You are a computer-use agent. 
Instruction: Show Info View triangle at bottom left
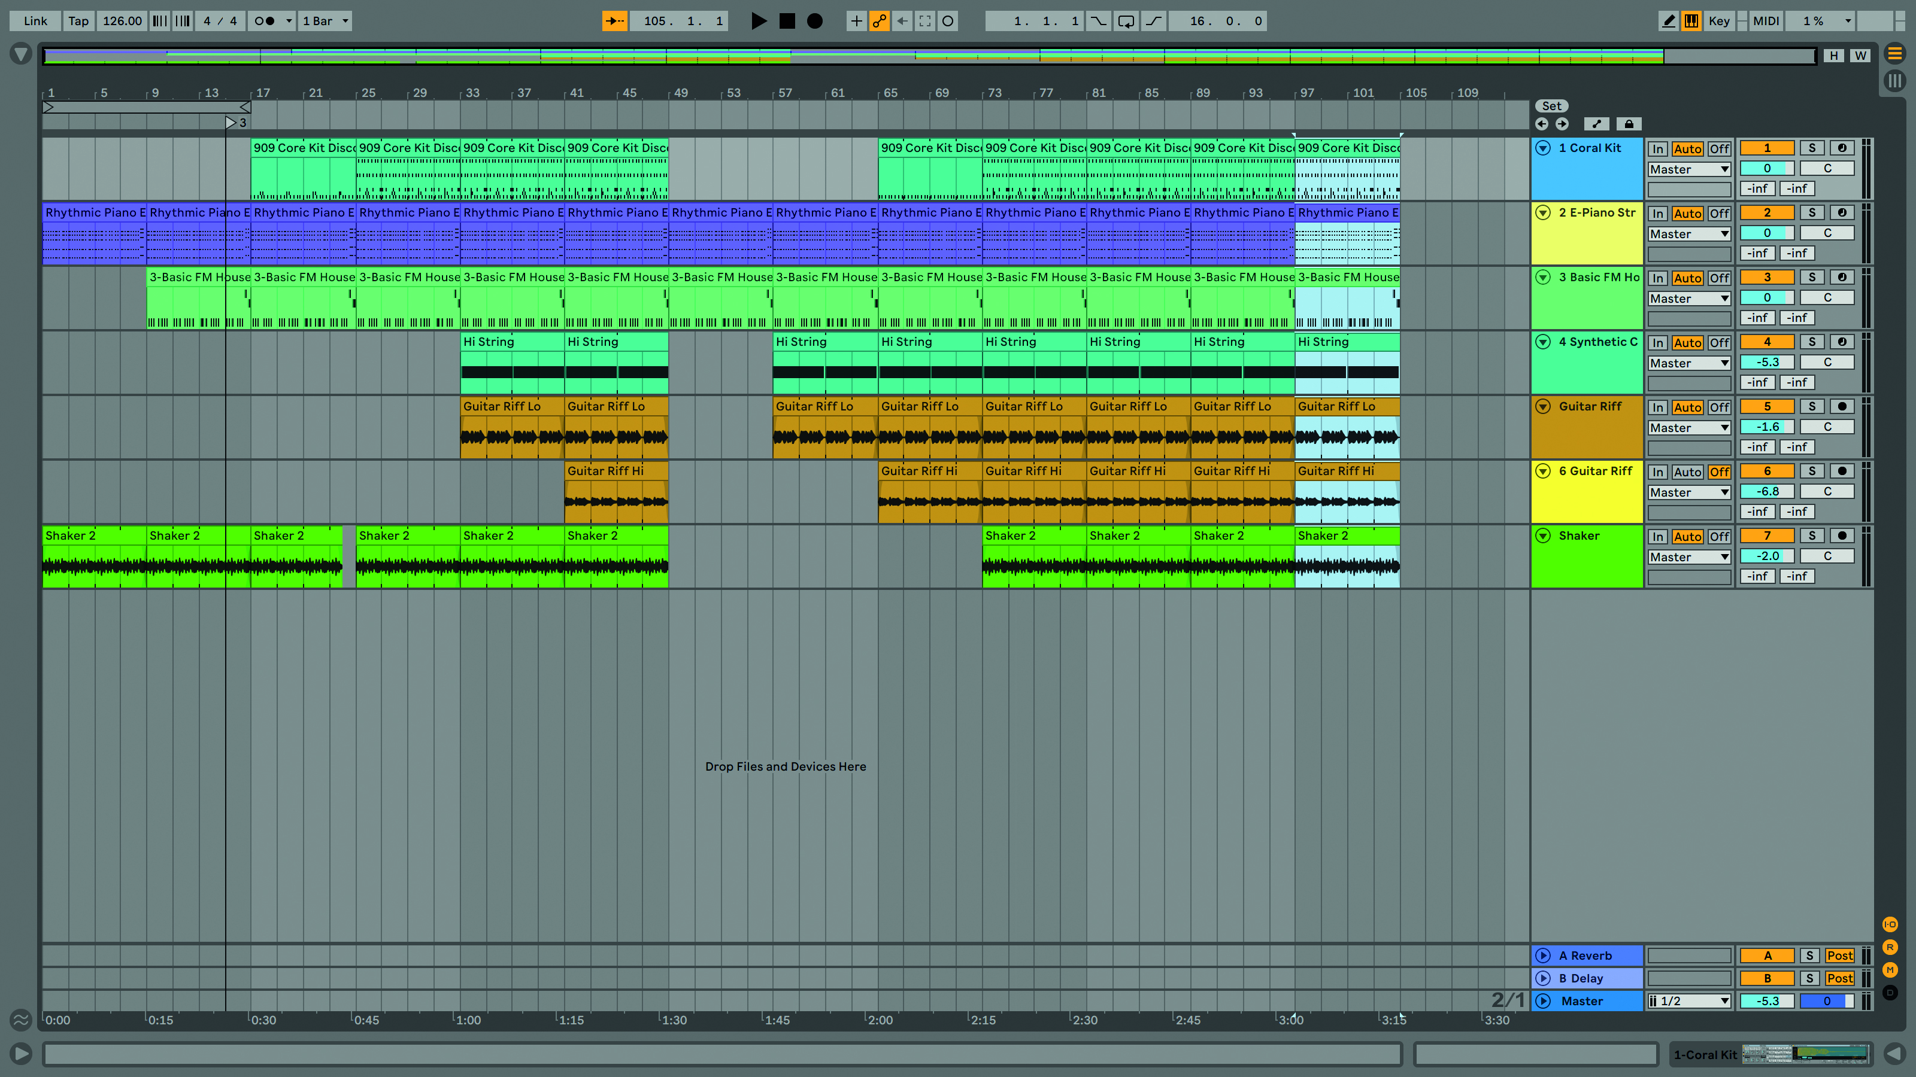(21, 1053)
